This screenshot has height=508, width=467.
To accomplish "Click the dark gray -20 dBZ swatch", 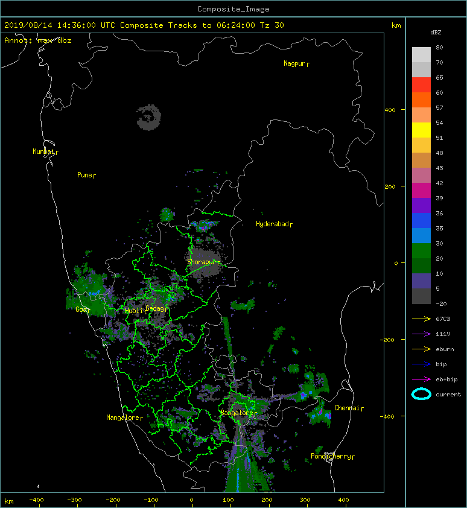I will point(421,296).
